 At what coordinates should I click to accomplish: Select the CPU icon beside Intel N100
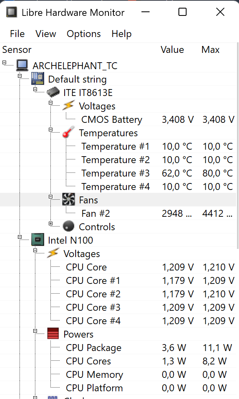(x=37, y=240)
